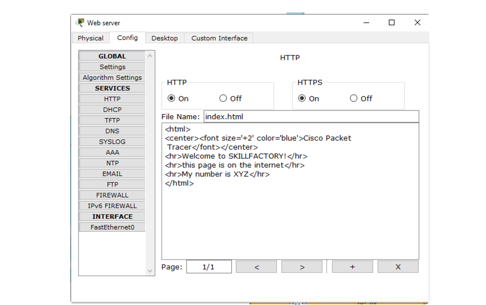
Task: Click the File Name input field
Action: pos(311,116)
